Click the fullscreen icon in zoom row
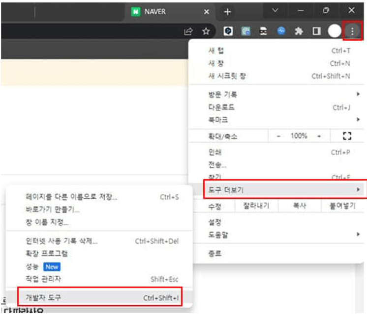This screenshot has height=316, width=367. [347, 136]
